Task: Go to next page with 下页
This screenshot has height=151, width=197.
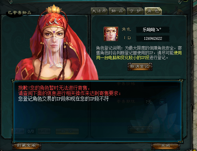Action: coord(44,131)
